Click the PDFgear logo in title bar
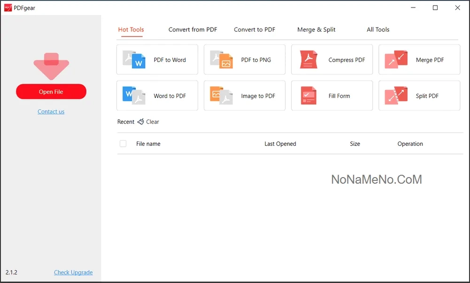The height and width of the screenshot is (283, 470). pos(8,8)
